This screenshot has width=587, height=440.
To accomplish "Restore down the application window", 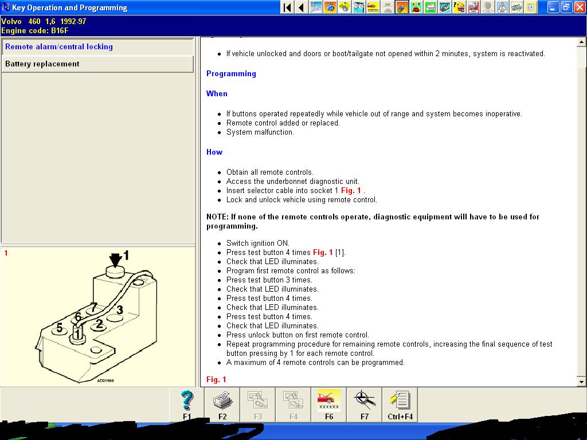I will click(x=566, y=7).
